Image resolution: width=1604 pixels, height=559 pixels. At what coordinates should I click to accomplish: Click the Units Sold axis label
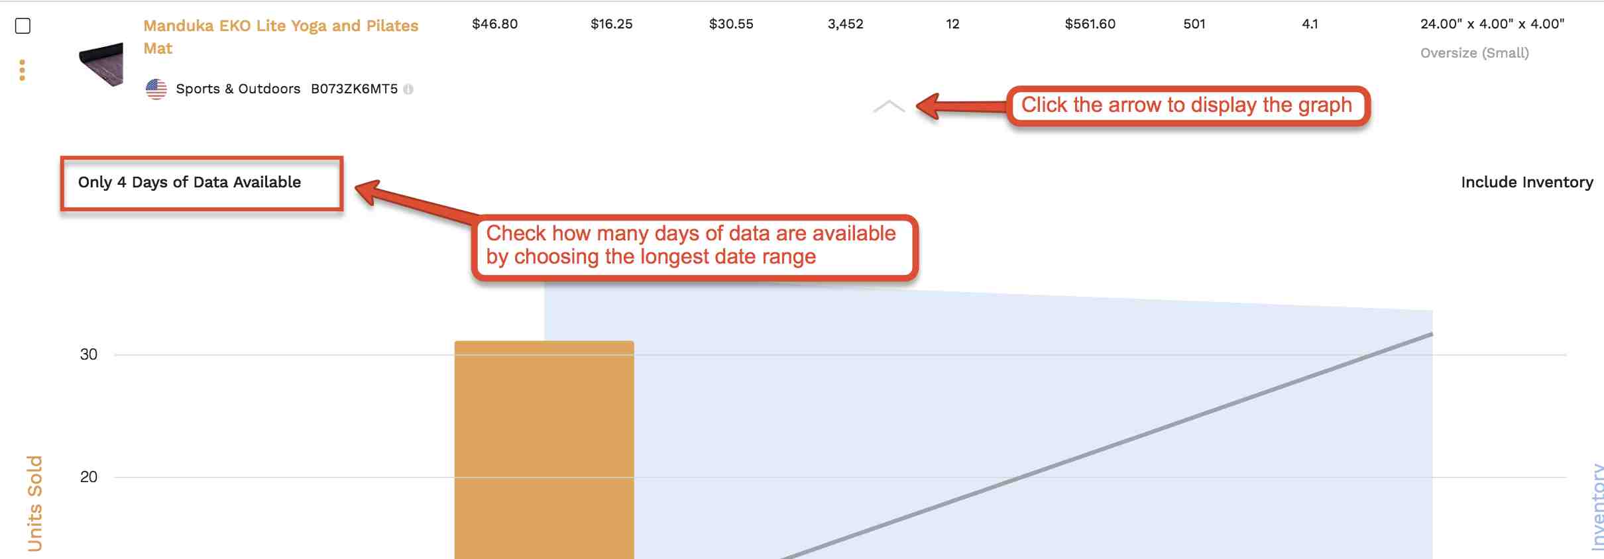[34, 503]
